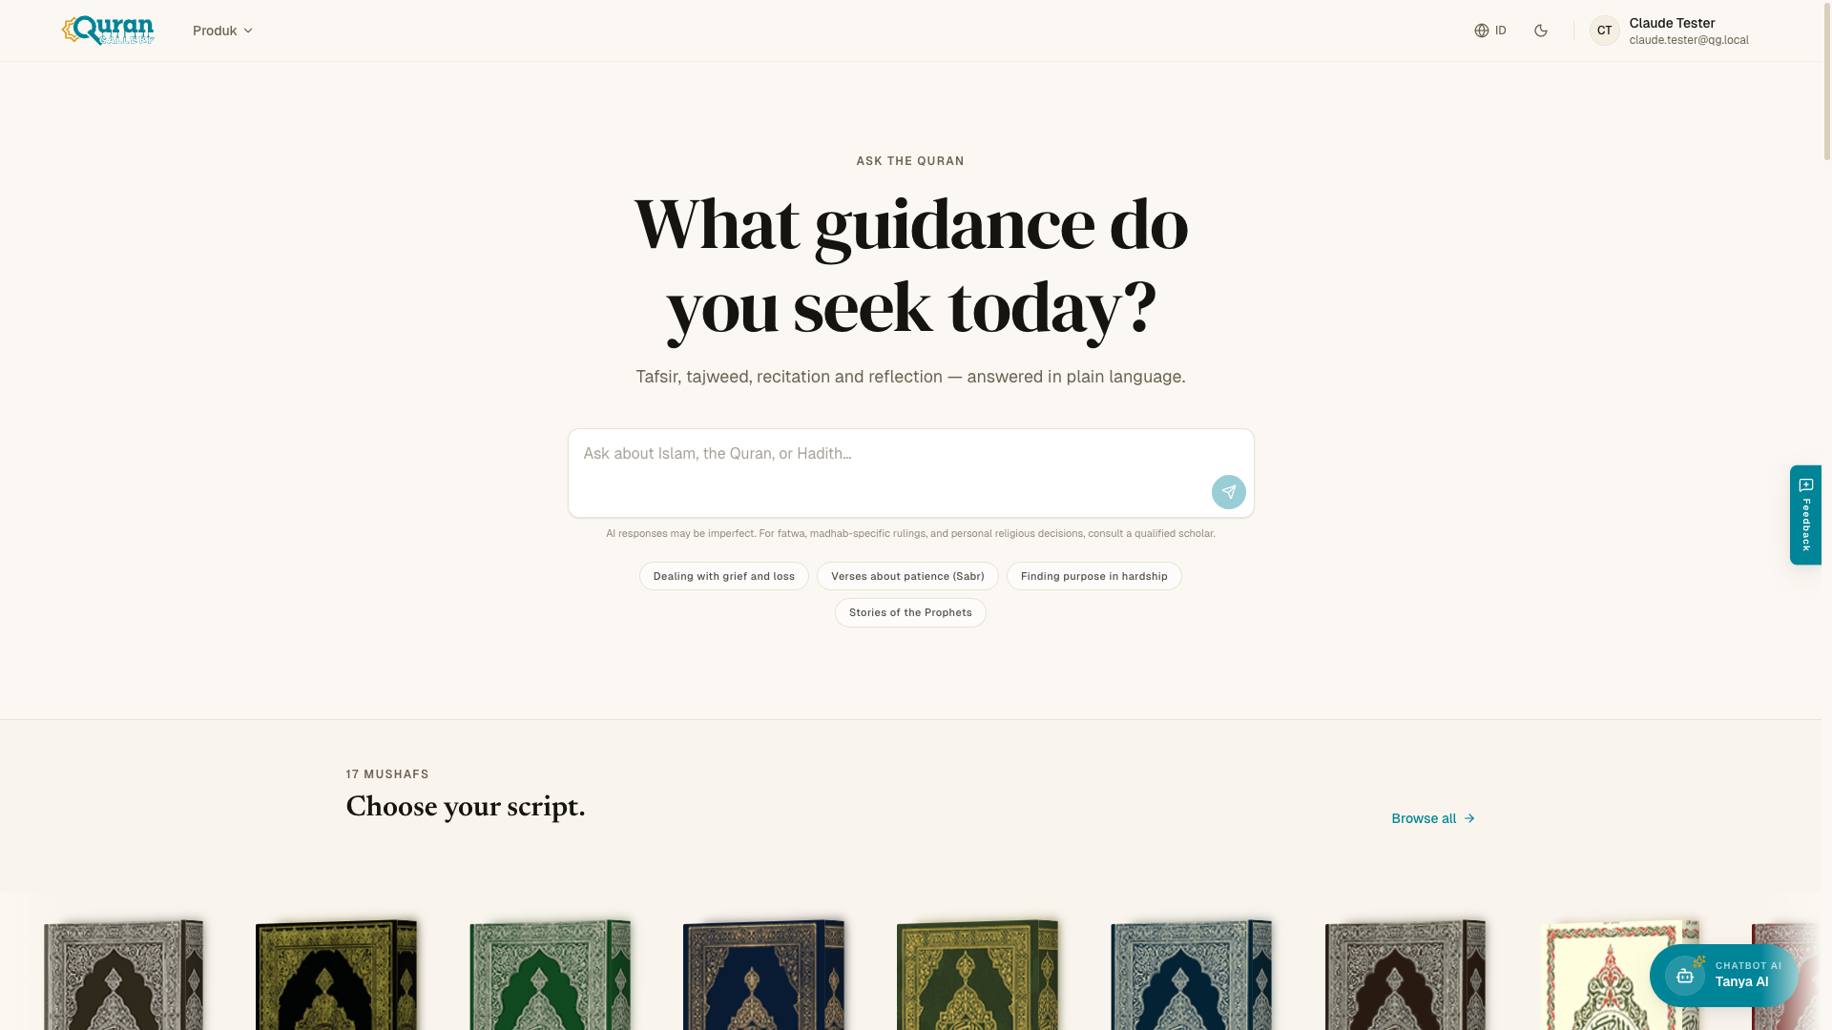Click the CT user avatar

coord(1605,31)
